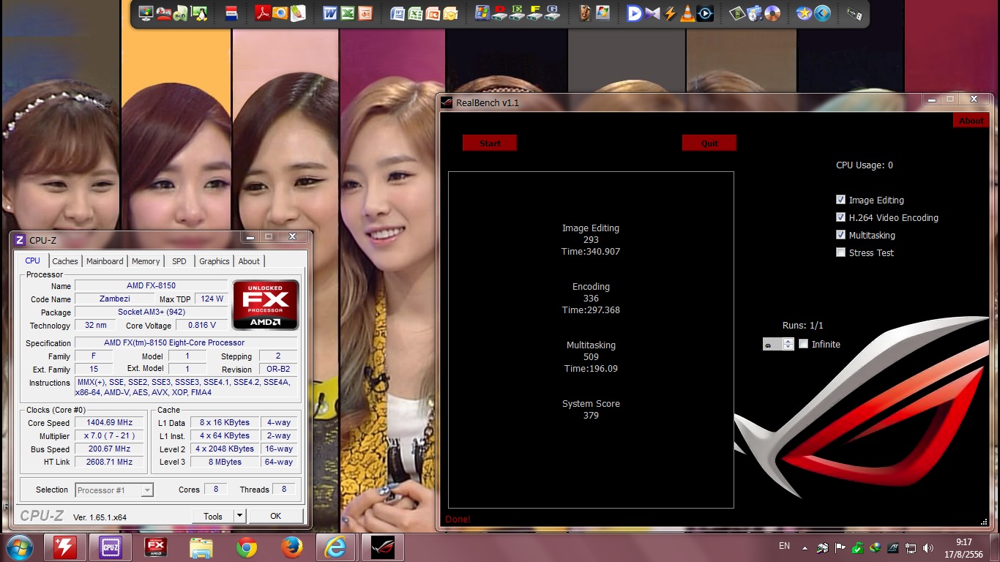Screen dimensions: 1000x562
Task: Open Windows Explorer from the taskbar
Action: [201, 547]
